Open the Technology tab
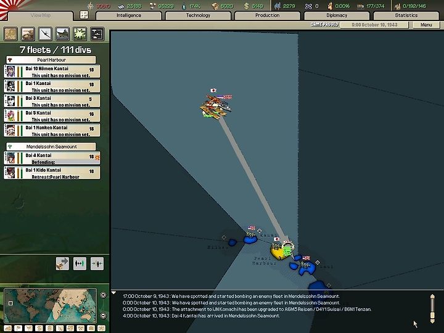 point(198,15)
